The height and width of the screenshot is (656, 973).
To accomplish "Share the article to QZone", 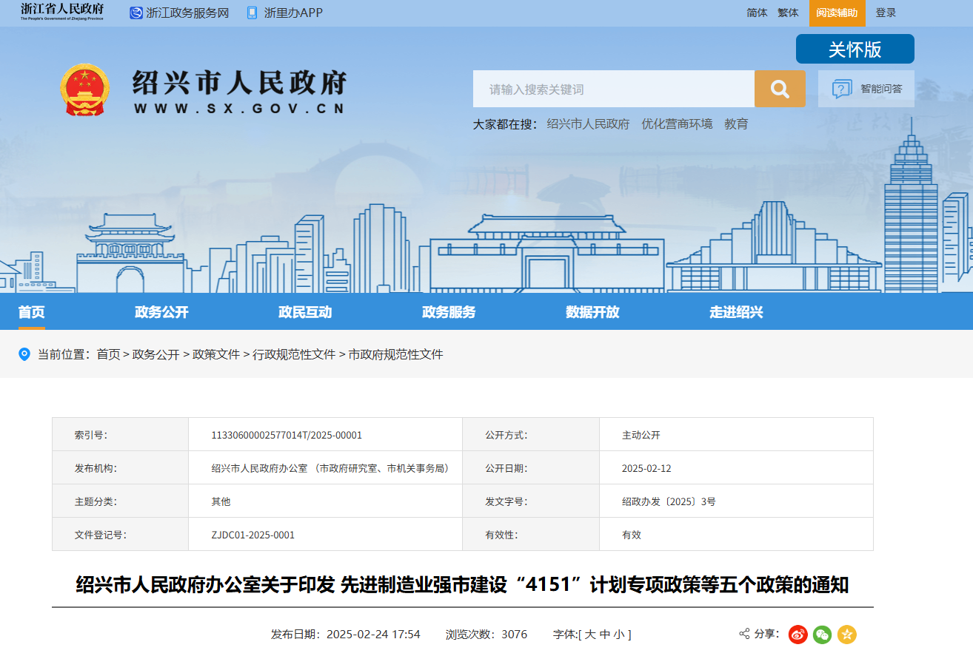I will 846,635.
